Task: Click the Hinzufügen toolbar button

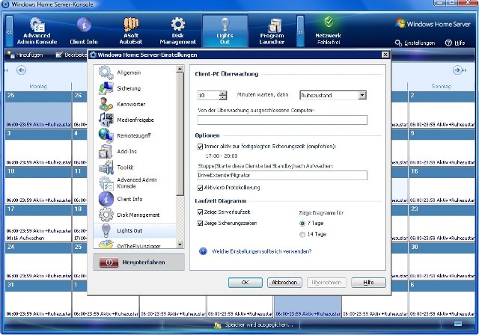Action: pos(25,55)
